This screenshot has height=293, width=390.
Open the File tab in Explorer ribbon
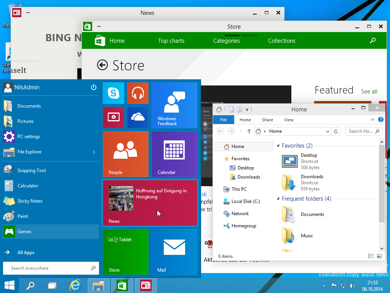(x=224, y=120)
